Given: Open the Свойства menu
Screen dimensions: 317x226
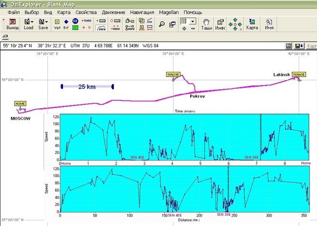Looking at the screenshot, I should coord(86,12).
